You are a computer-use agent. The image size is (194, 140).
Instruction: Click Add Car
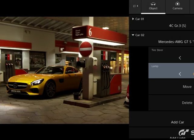click(x=177, y=122)
